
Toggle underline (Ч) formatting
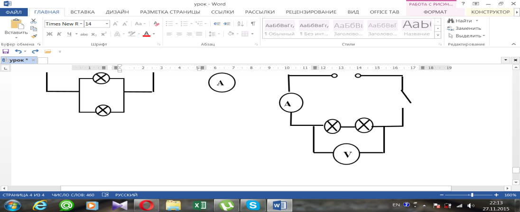tap(69, 34)
